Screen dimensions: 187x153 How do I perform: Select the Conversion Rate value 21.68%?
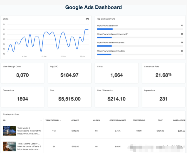pyautogui.click(x=164, y=75)
